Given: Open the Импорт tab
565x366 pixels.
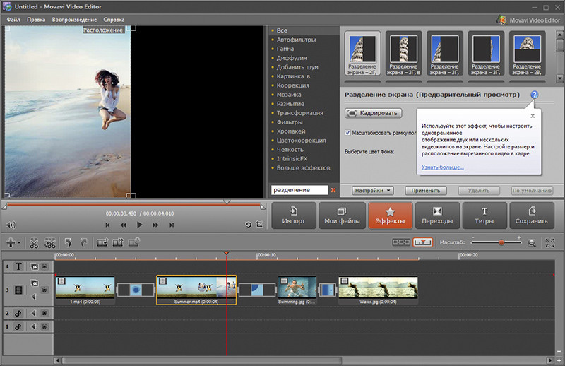Looking at the screenshot, I should tap(294, 216).
